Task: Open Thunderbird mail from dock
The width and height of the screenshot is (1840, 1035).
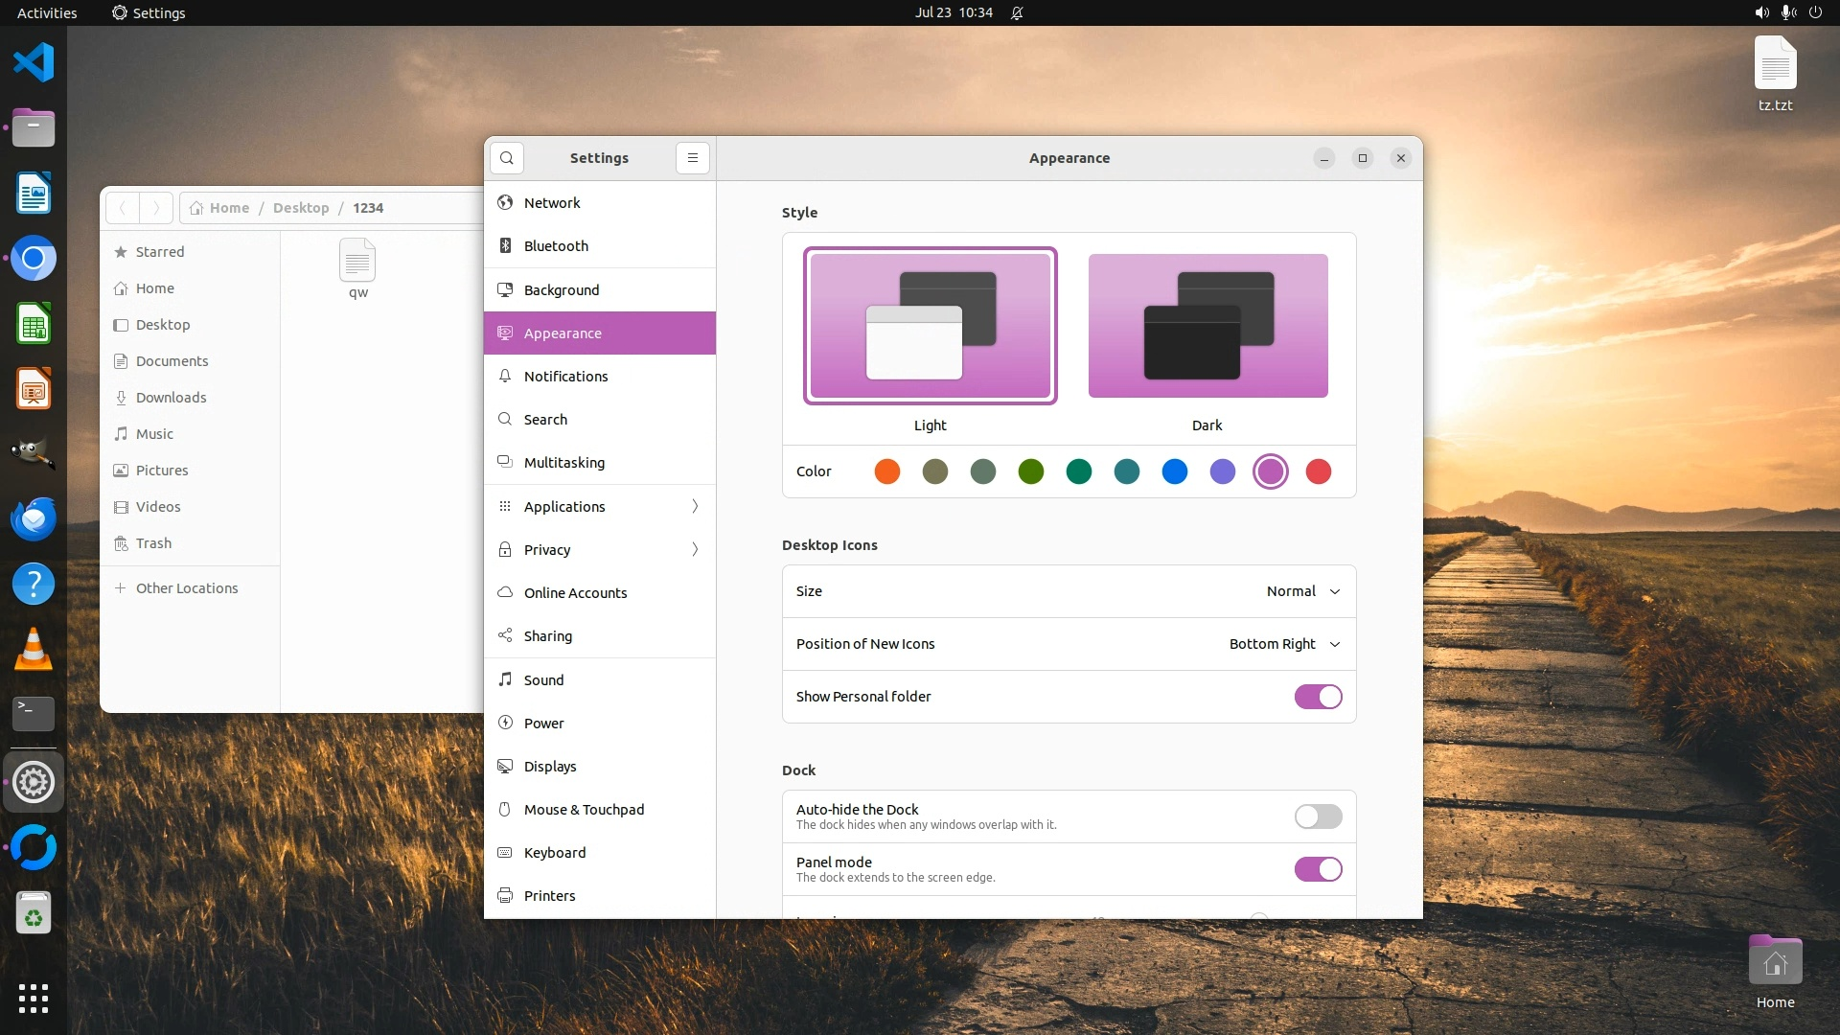Action: coord(34,519)
